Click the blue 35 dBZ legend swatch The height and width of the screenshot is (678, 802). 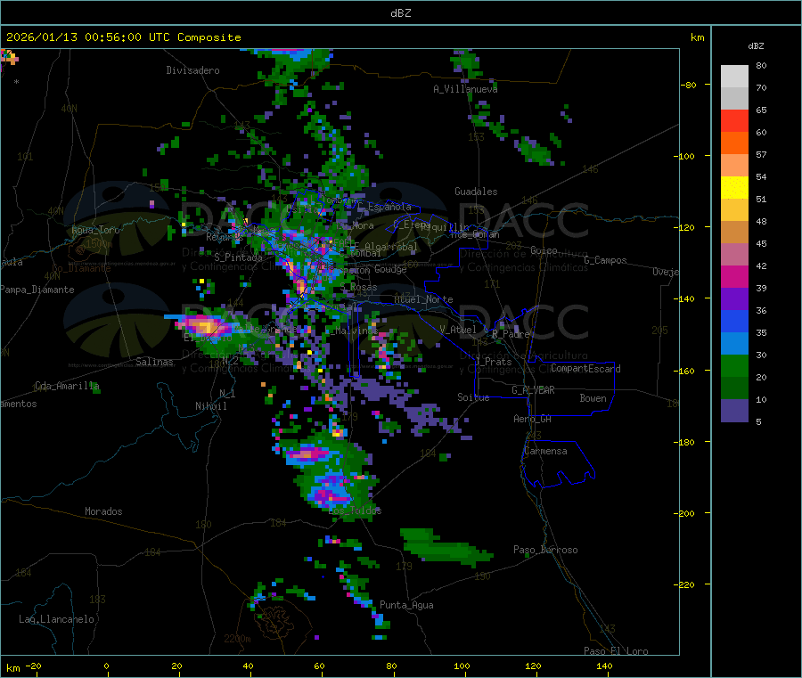point(734,321)
